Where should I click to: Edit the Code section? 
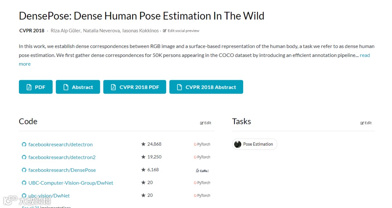pyautogui.click(x=205, y=123)
